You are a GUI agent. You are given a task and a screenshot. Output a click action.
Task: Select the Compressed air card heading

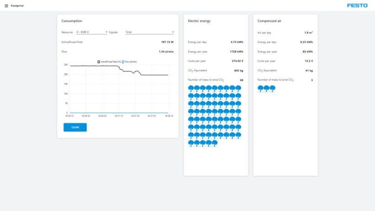pos(269,21)
